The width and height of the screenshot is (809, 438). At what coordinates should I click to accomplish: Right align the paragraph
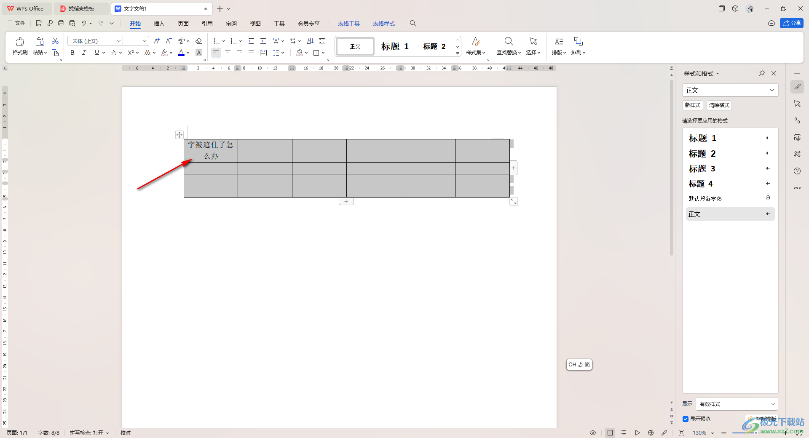239,53
